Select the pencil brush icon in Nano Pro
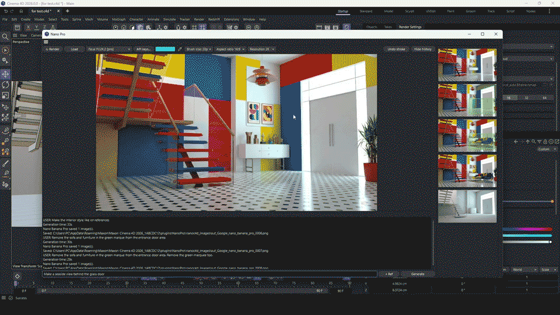 (x=180, y=49)
